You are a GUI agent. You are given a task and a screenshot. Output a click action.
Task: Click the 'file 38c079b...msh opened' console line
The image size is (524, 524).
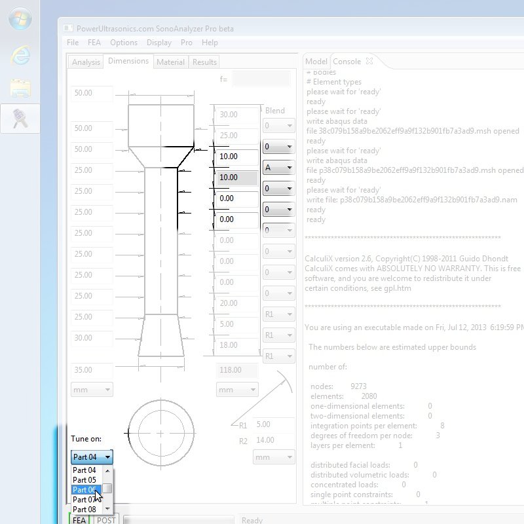click(413, 131)
